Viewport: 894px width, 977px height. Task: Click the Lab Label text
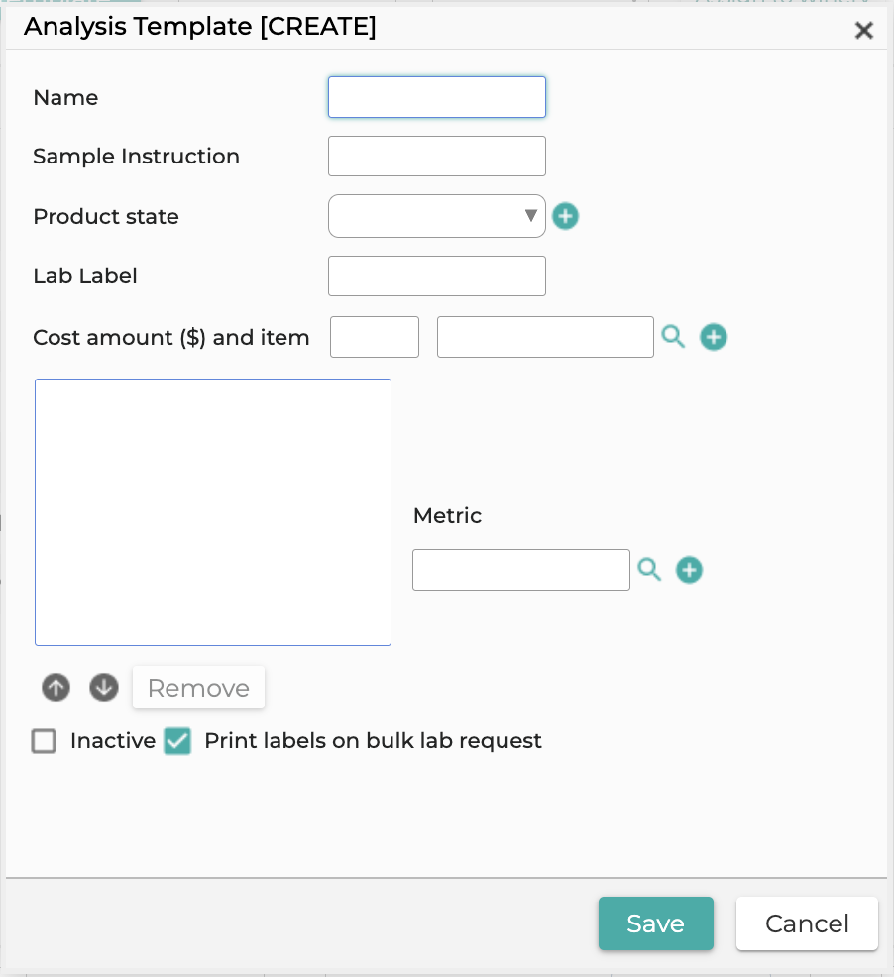click(x=85, y=276)
